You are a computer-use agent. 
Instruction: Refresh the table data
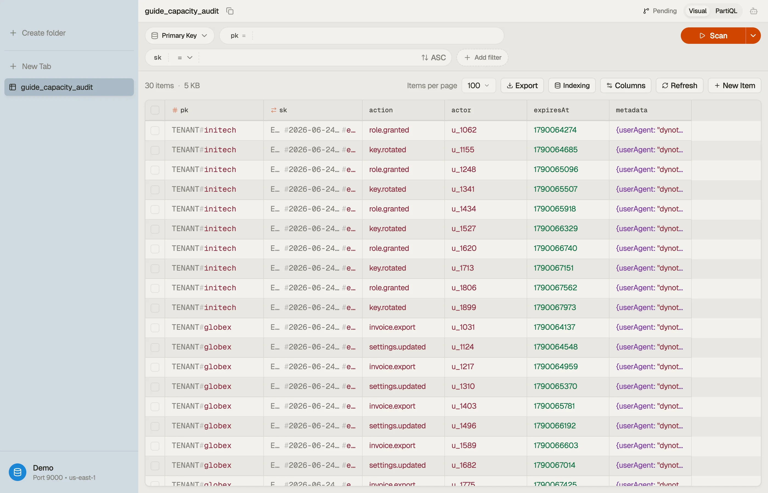(x=679, y=85)
